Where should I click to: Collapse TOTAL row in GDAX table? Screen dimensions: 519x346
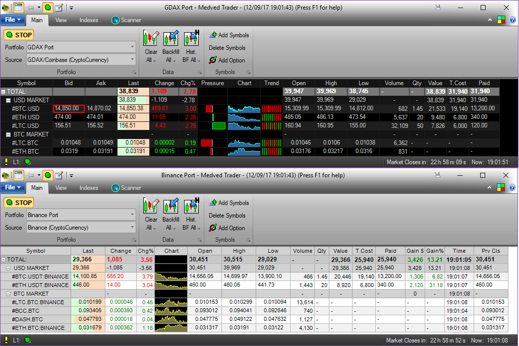4,92
